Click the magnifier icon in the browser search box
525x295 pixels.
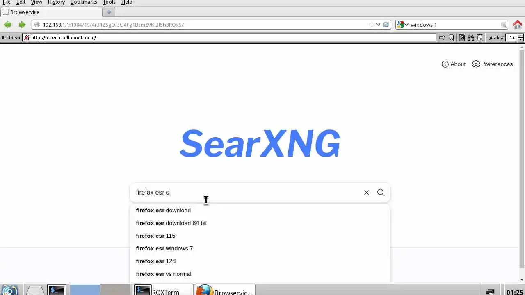click(x=504, y=25)
